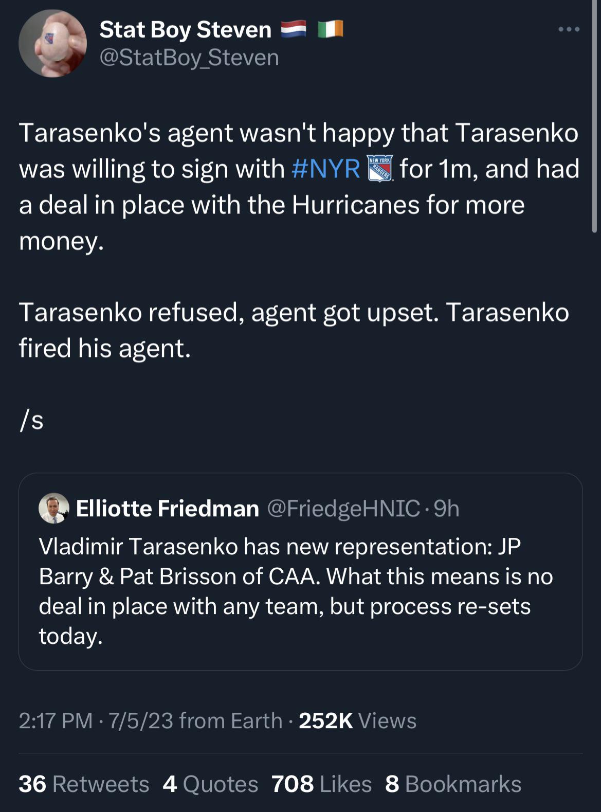601x812 pixels.
Task: View the 252K Views analytics
Action: pos(357,720)
